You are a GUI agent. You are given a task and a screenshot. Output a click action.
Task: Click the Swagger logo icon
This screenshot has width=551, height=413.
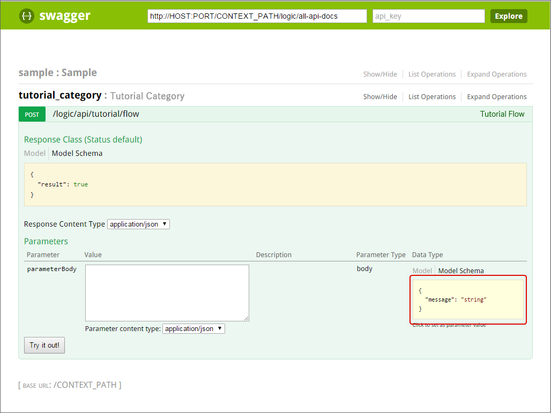click(x=27, y=16)
